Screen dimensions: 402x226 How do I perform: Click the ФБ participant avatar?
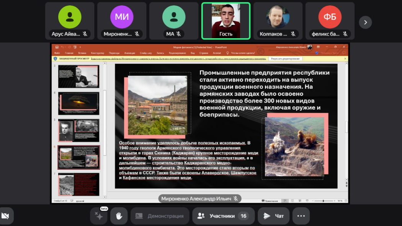pyautogui.click(x=330, y=17)
